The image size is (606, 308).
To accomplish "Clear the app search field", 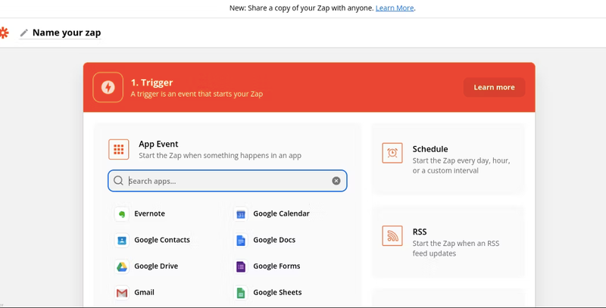I will 336,181.
